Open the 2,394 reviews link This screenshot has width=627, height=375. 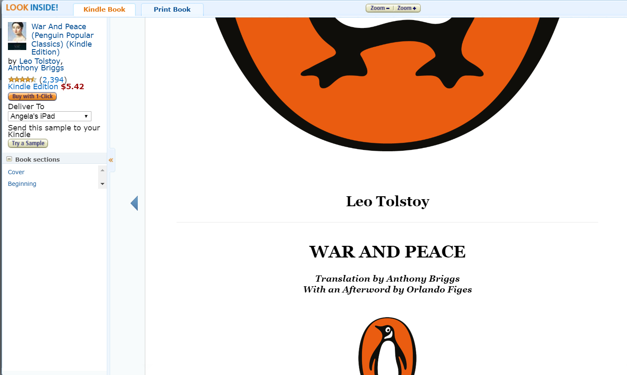coord(53,80)
